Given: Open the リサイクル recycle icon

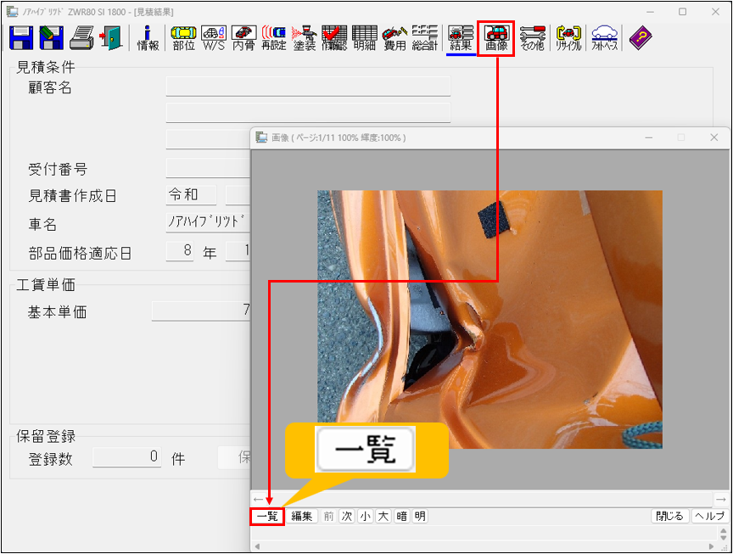Looking at the screenshot, I should click(x=568, y=38).
